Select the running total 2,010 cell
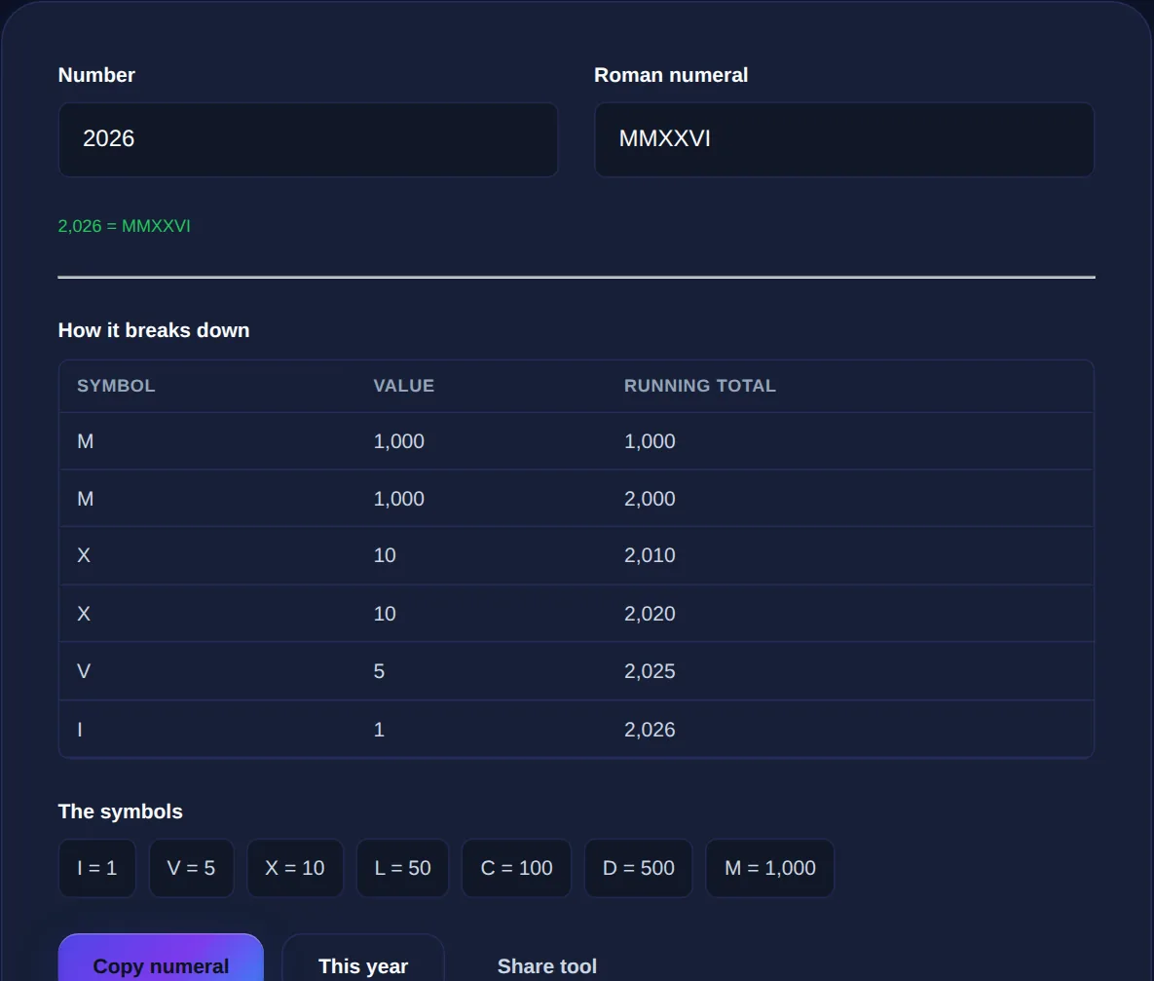1154x981 pixels. click(x=650, y=555)
